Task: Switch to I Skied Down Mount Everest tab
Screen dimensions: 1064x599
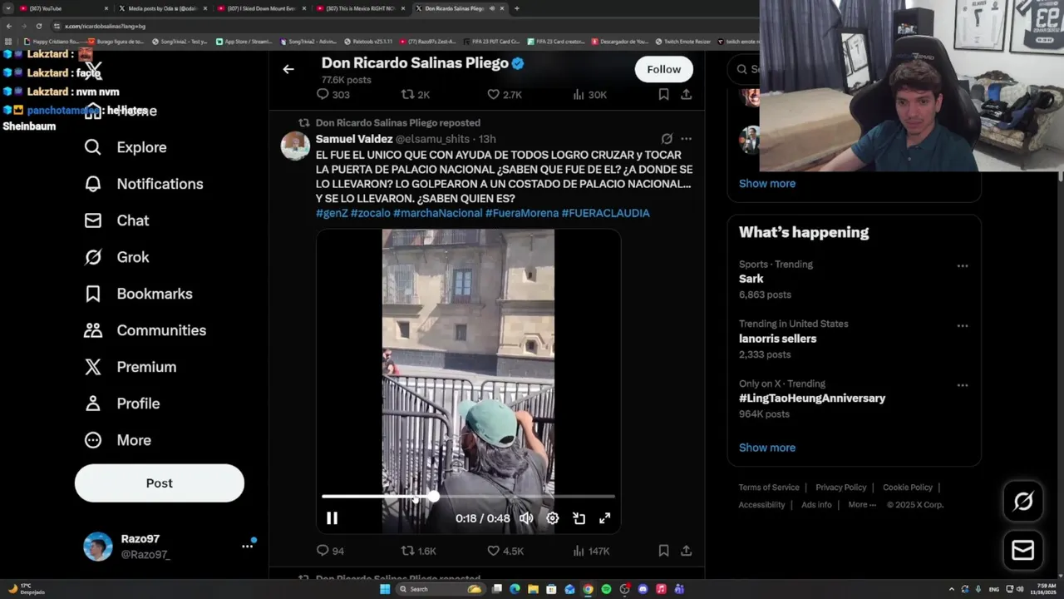Action: click(x=261, y=8)
